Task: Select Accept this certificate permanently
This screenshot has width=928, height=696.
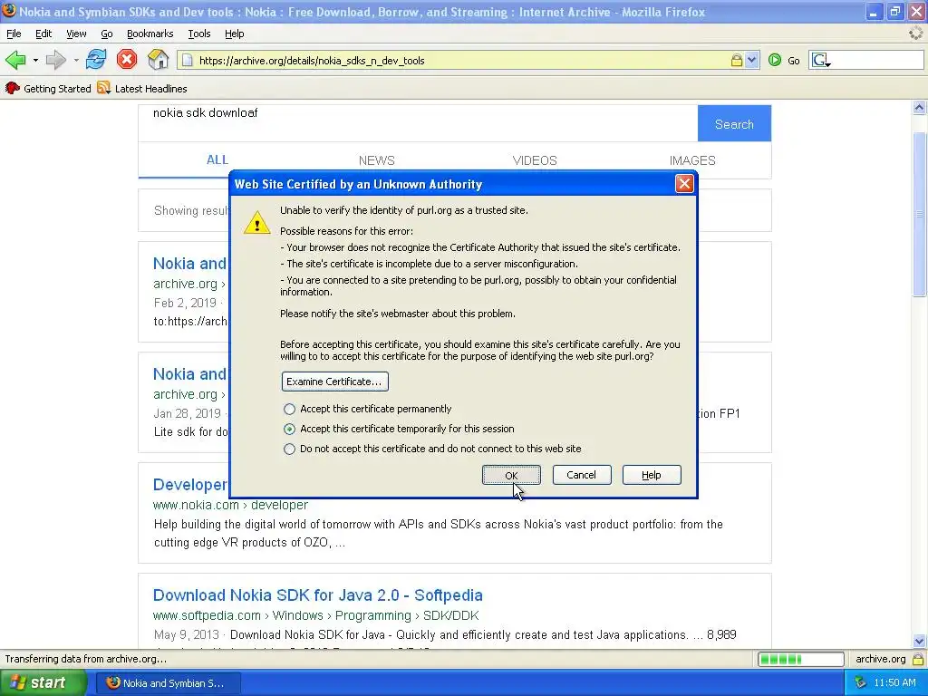Action: click(289, 409)
